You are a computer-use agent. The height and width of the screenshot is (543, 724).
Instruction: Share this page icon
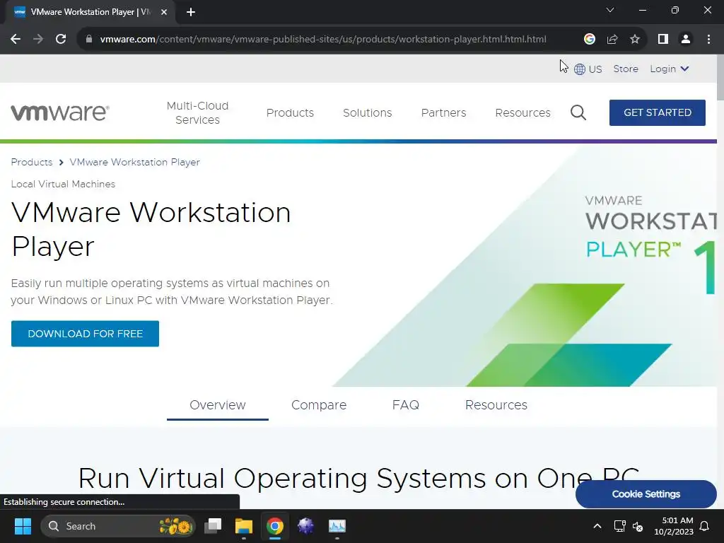[612, 40]
